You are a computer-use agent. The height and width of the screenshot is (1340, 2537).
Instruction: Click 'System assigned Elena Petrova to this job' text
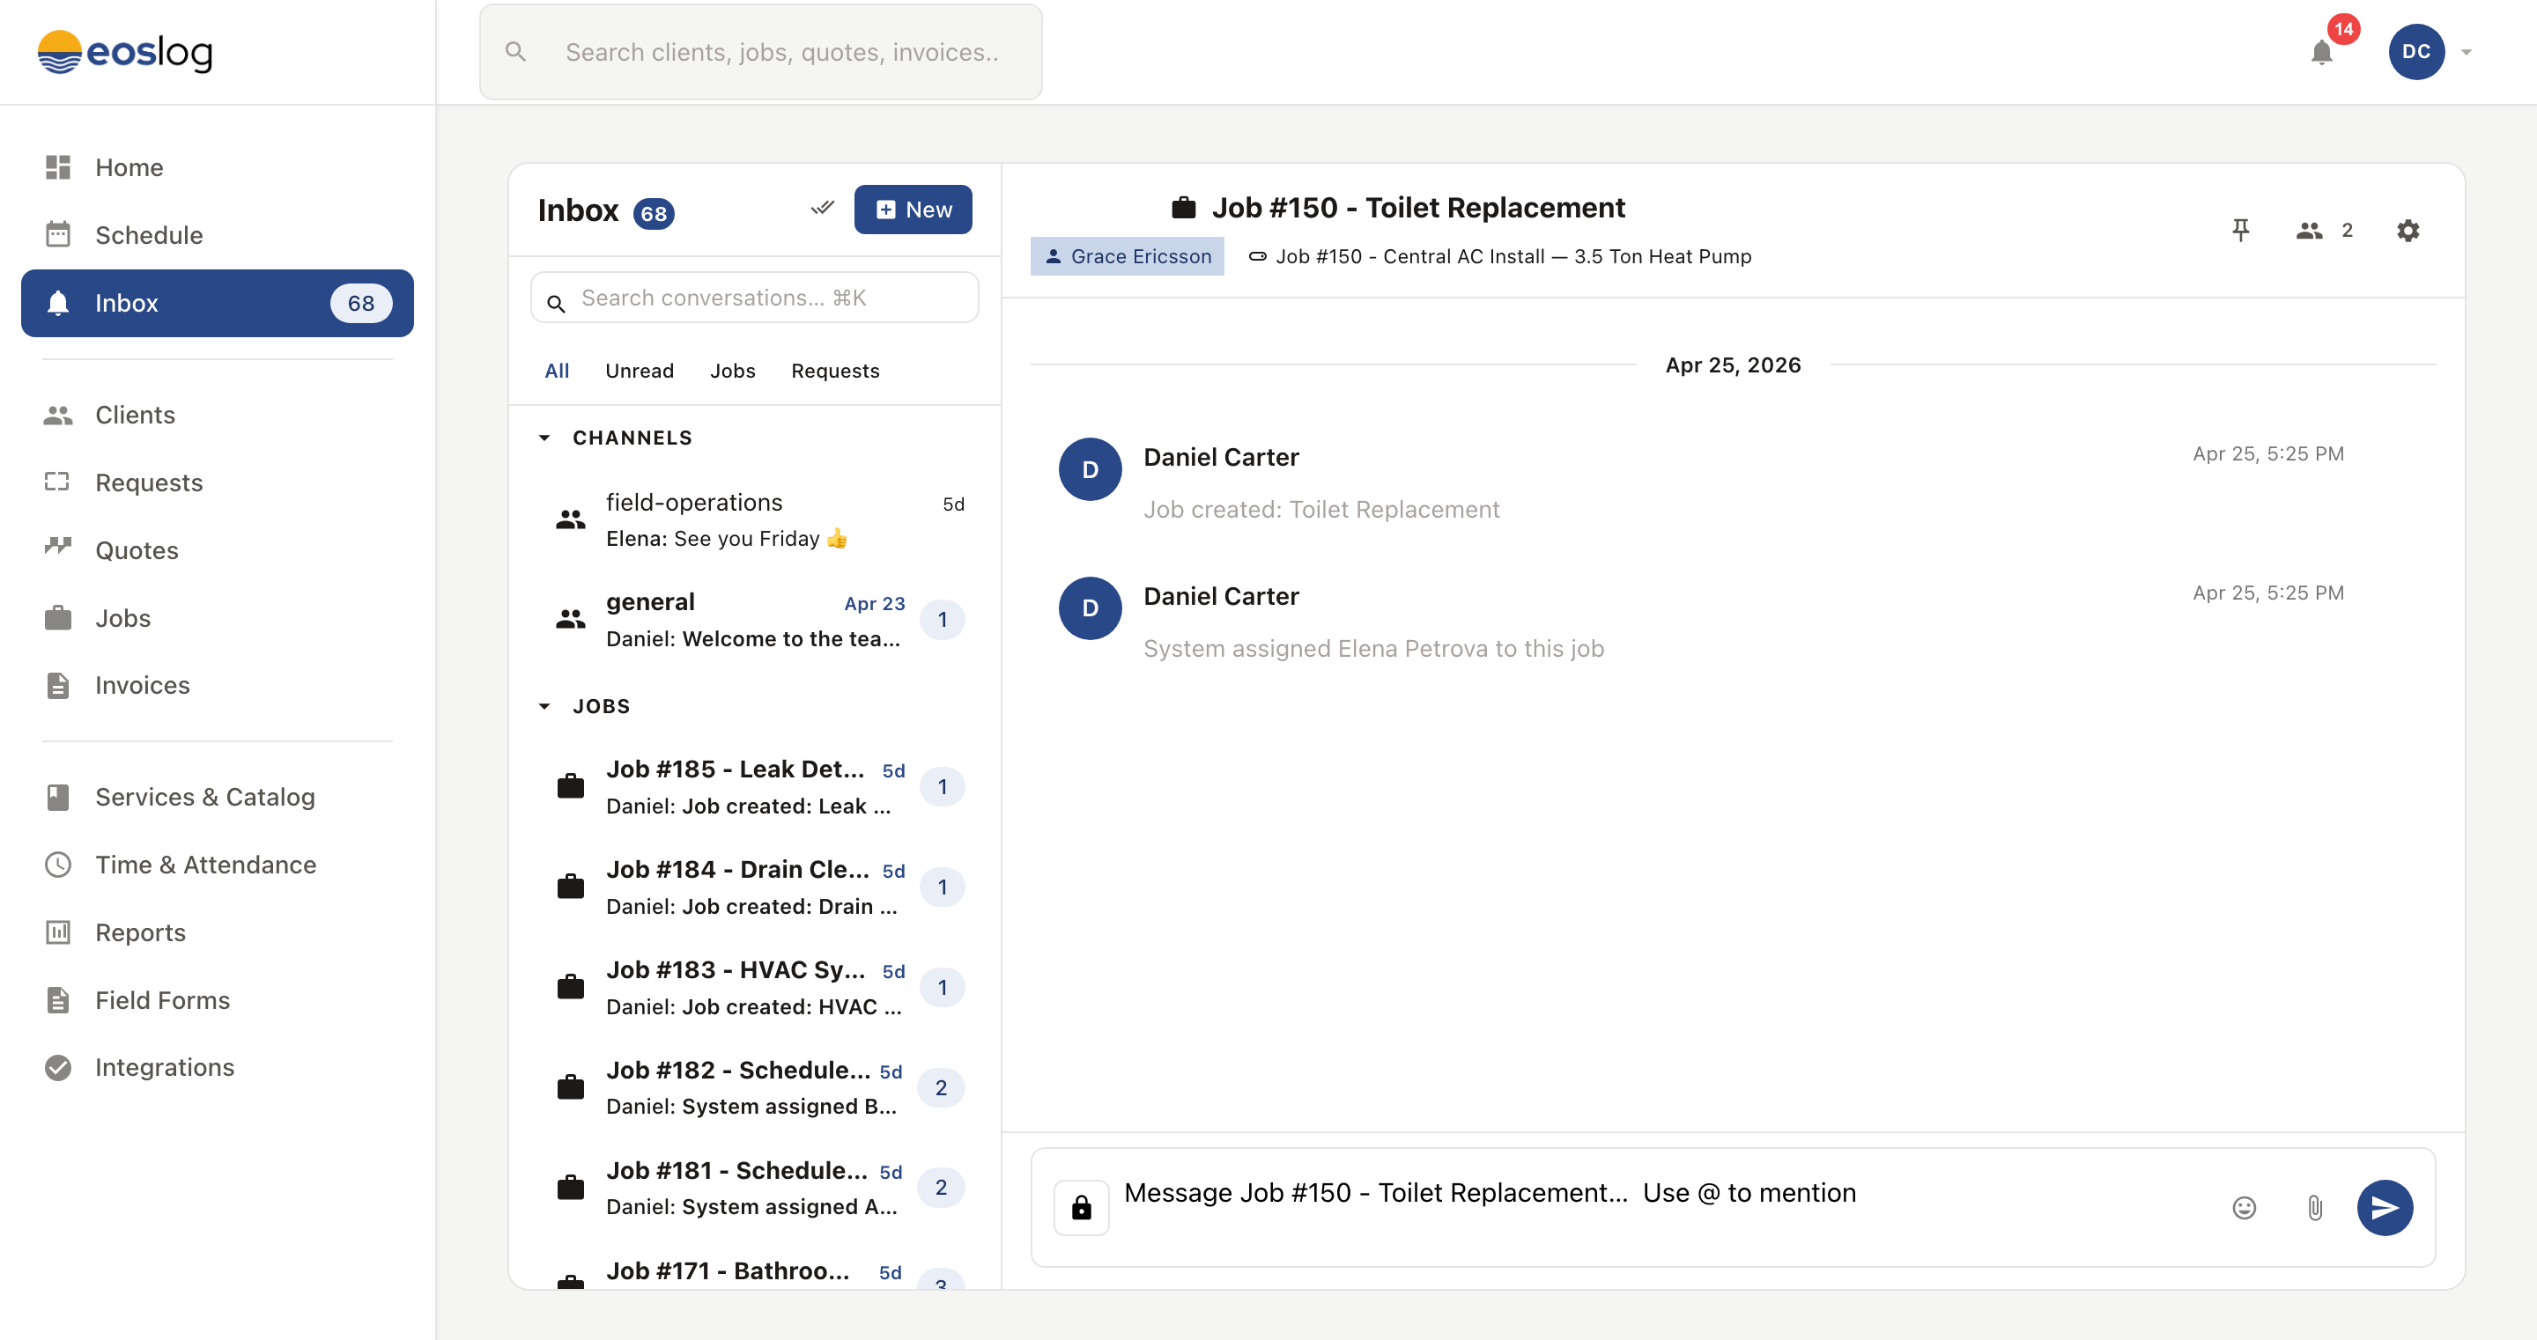(x=1373, y=649)
